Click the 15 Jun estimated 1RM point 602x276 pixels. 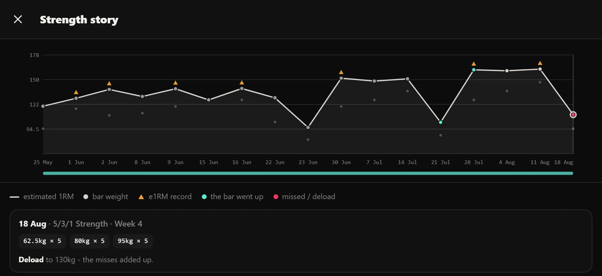pos(209,100)
